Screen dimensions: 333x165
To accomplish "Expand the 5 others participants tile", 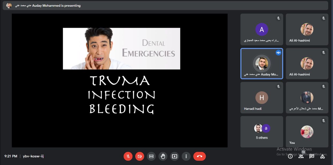I will tap(262, 132).
